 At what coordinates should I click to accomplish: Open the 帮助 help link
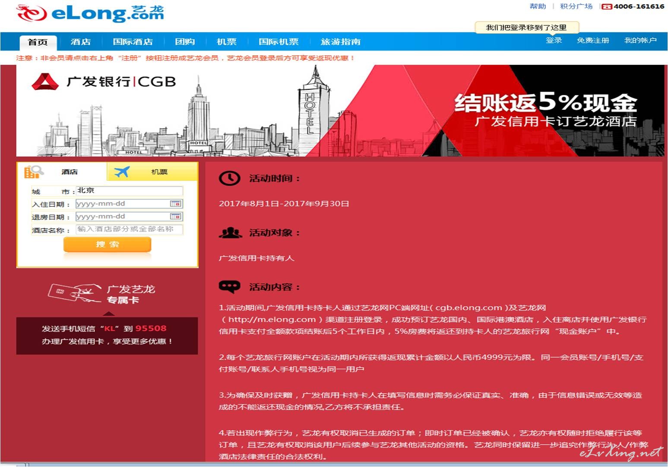[538, 6]
